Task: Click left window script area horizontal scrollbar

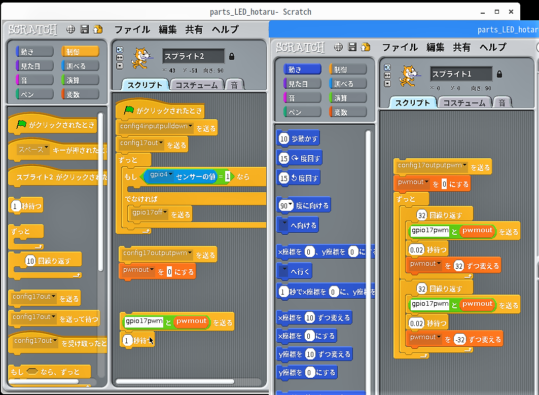Action: point(175,381)
